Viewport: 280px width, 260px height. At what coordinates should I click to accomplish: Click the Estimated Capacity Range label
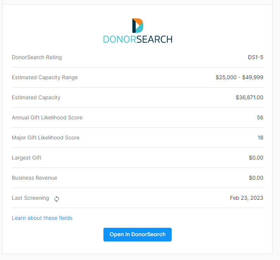coord(45,77)
